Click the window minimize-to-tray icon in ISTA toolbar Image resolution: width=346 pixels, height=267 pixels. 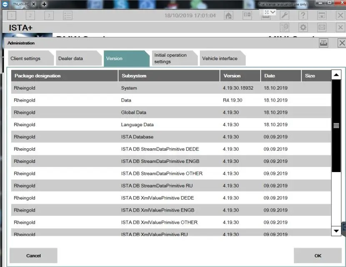[321, 15]
